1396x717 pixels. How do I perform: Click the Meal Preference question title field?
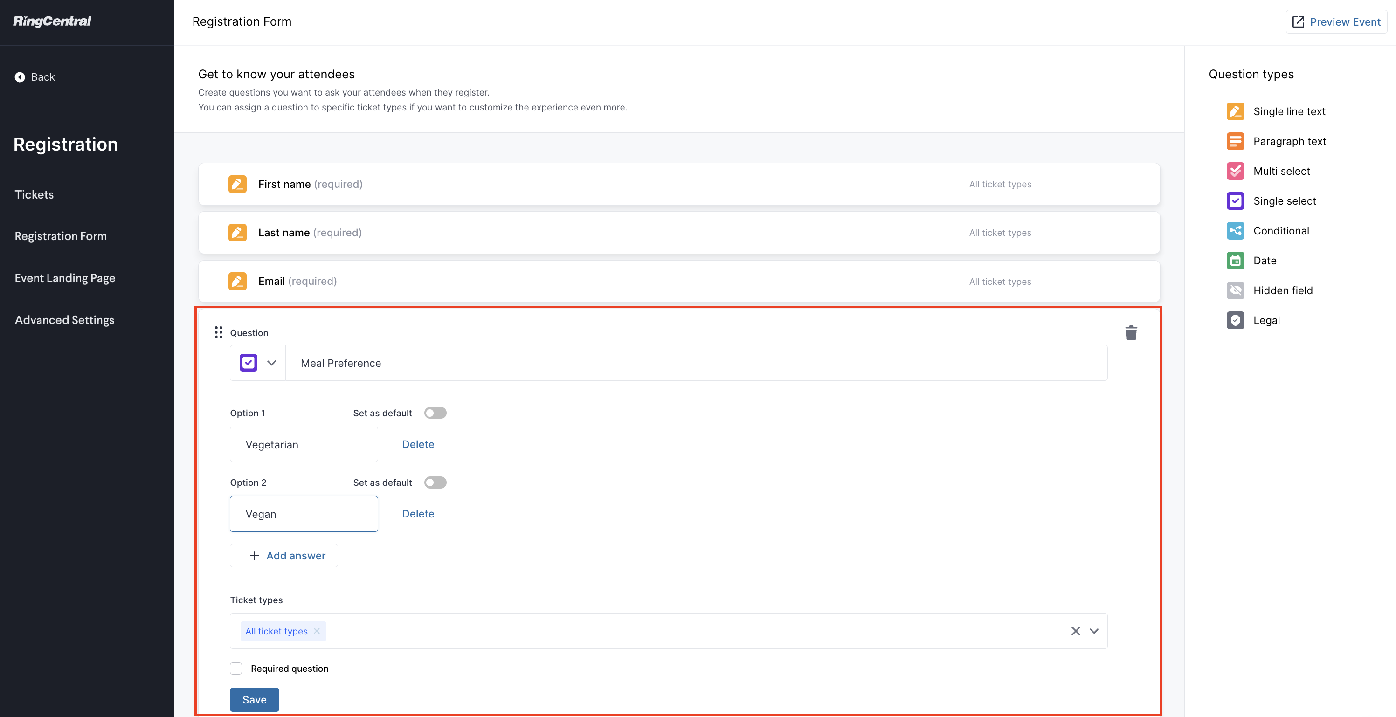tap(697, 363)
